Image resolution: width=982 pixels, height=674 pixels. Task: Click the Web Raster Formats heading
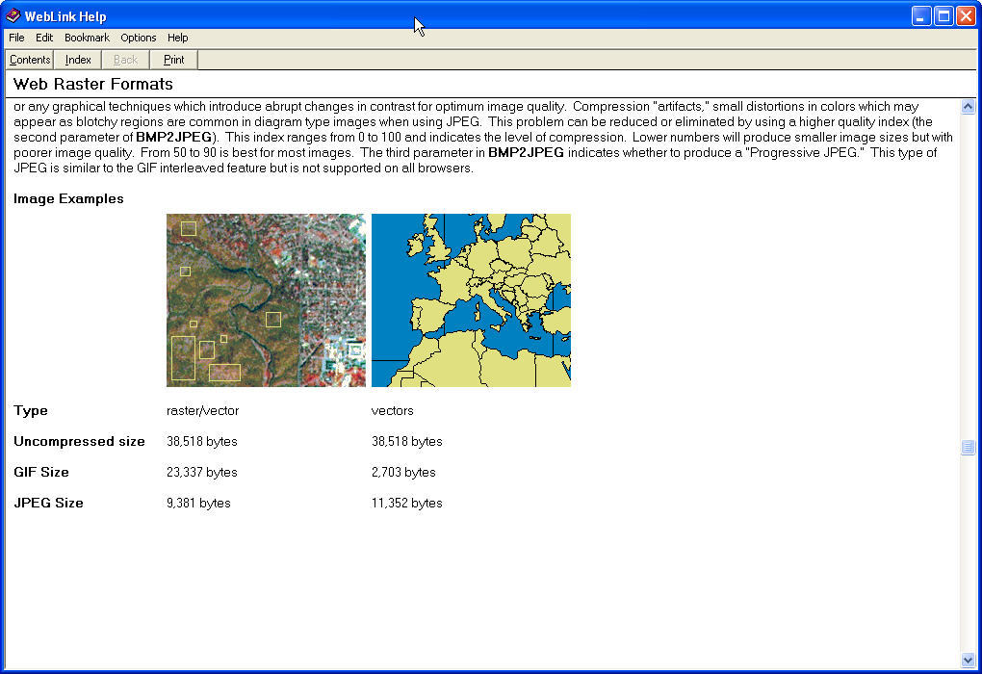point(92,84)
